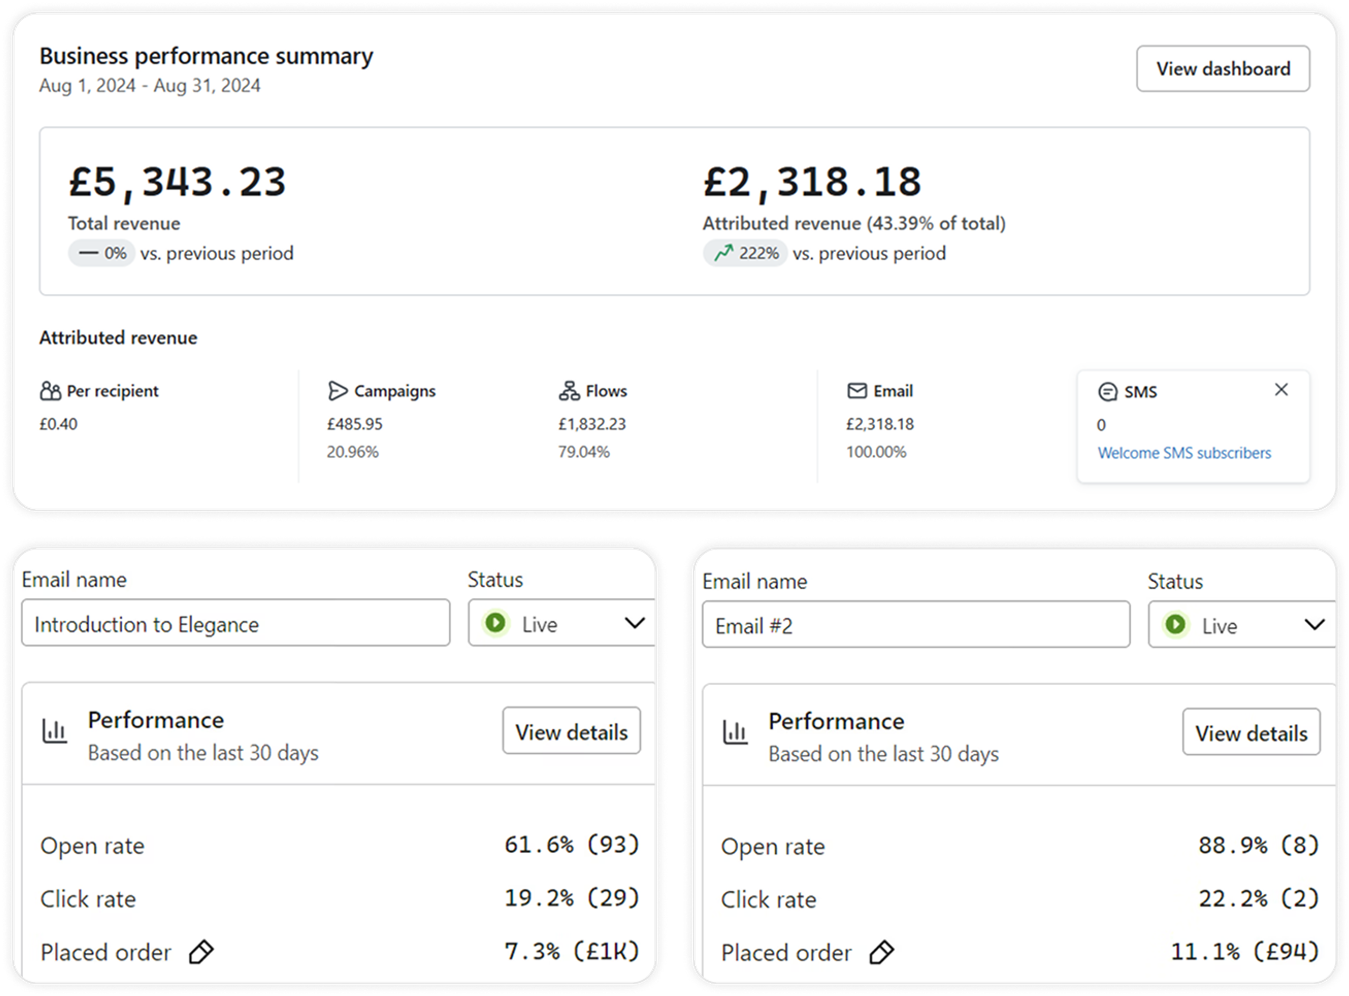Click the 222% trend badge
Screen dimensions: 1349x996
[x=745, y=253]
